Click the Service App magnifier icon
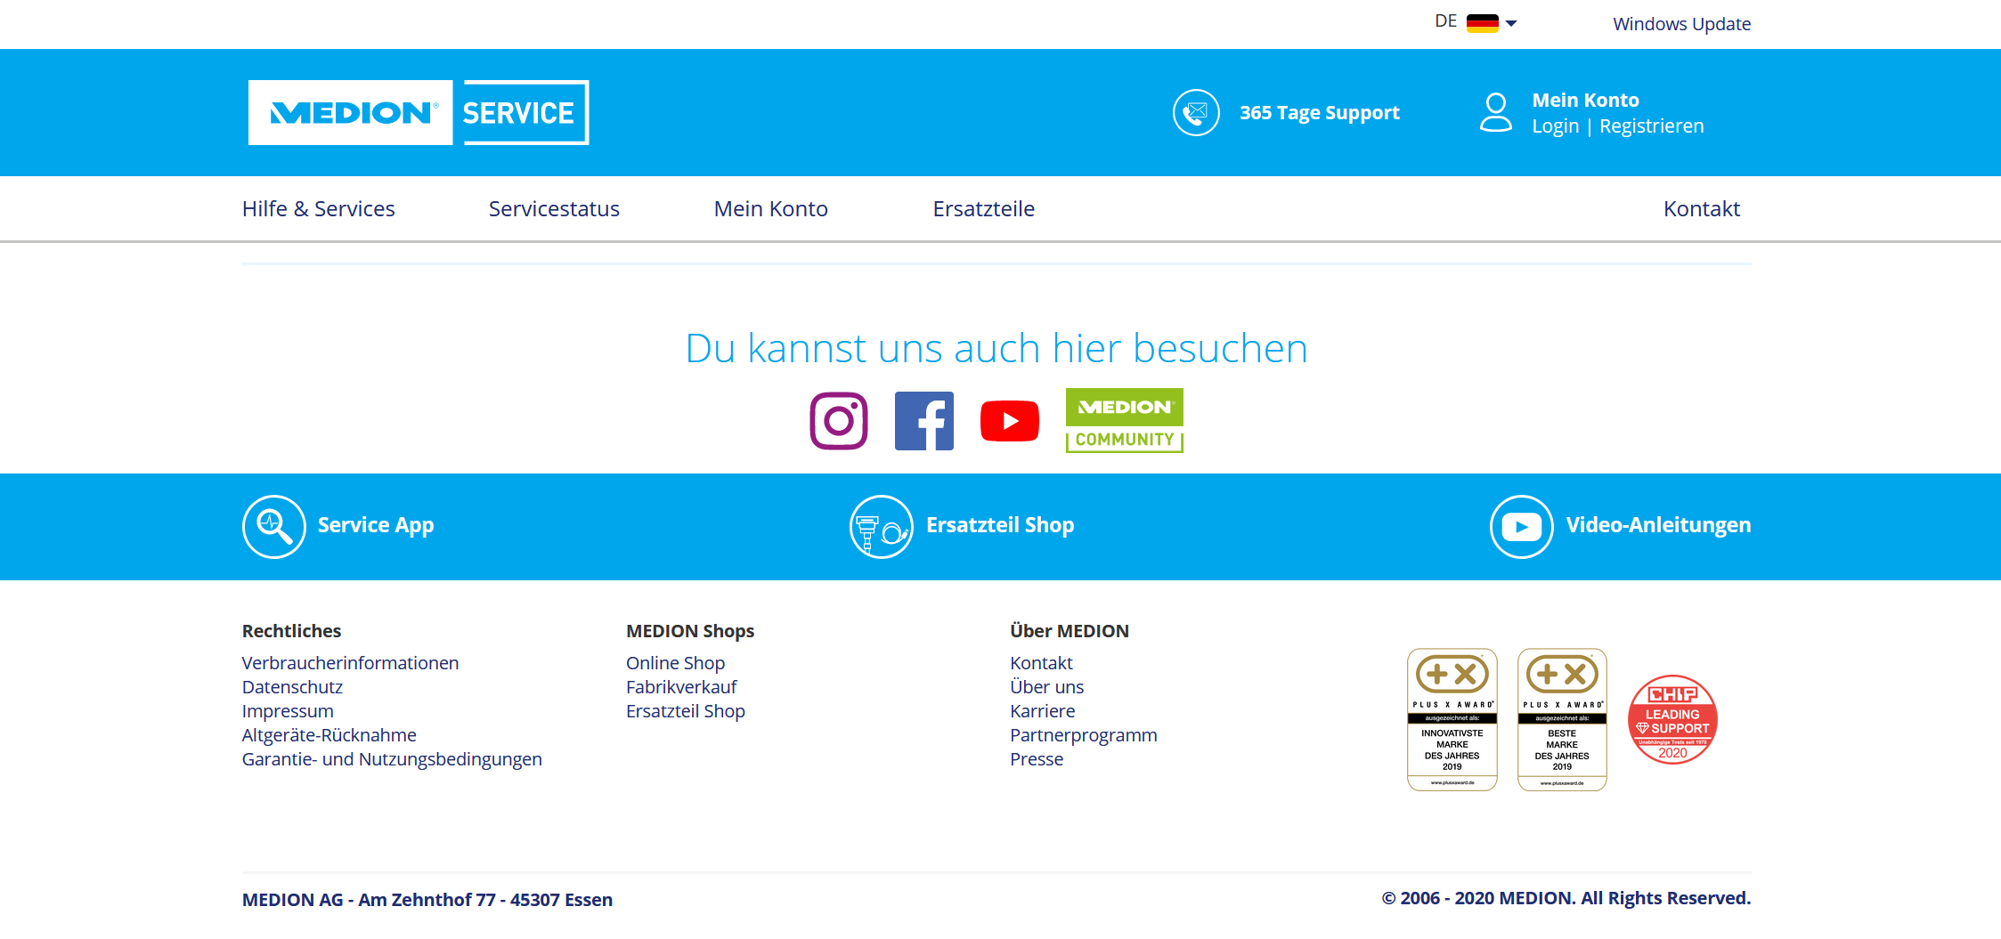Screen dimensions: 2001x939 [x=274, y=526]
